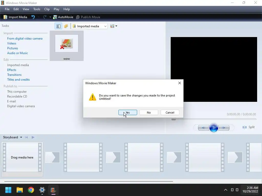Click Movie Maker taskbar icon
The image size is (262, 196).
(x=53, y=190)
